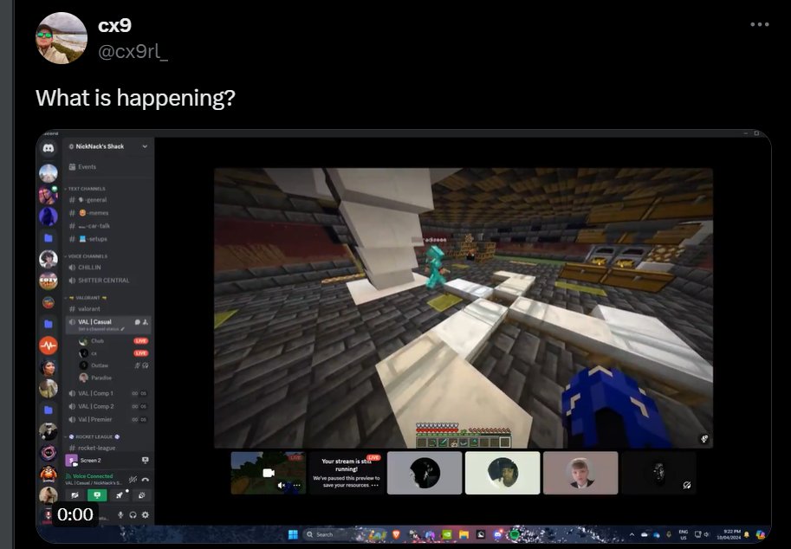This screenshot has height=549, width=791.
Task: Click the pop-out icon on main stream
Action: click(704, 439)
